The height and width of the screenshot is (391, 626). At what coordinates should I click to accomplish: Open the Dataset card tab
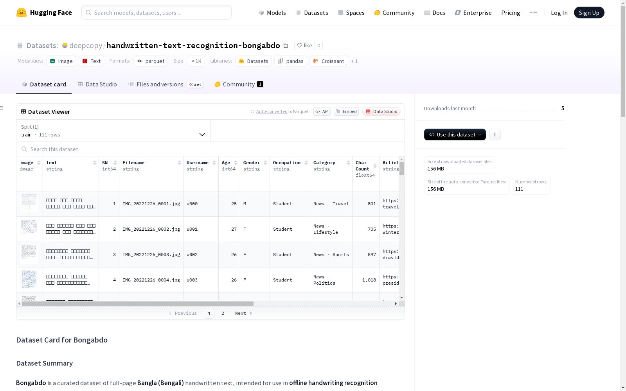tap(44, 84)
